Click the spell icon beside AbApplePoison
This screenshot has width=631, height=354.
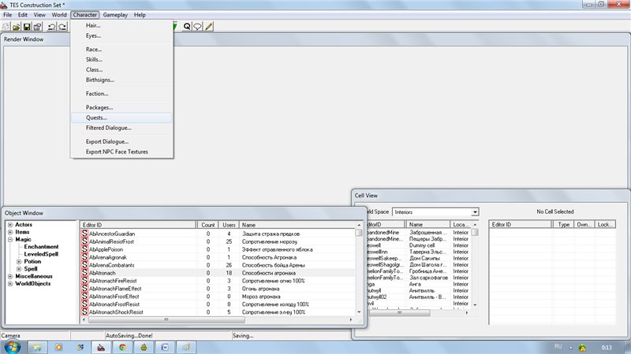click(x=84, y=249)
